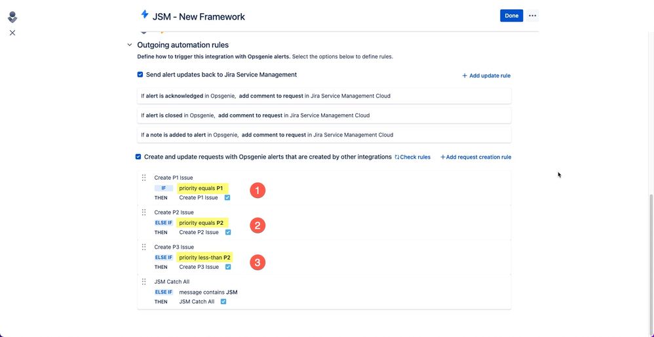Open the alert is closed rule

[x=324, y=115]
